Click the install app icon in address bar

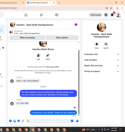(107, 8)
